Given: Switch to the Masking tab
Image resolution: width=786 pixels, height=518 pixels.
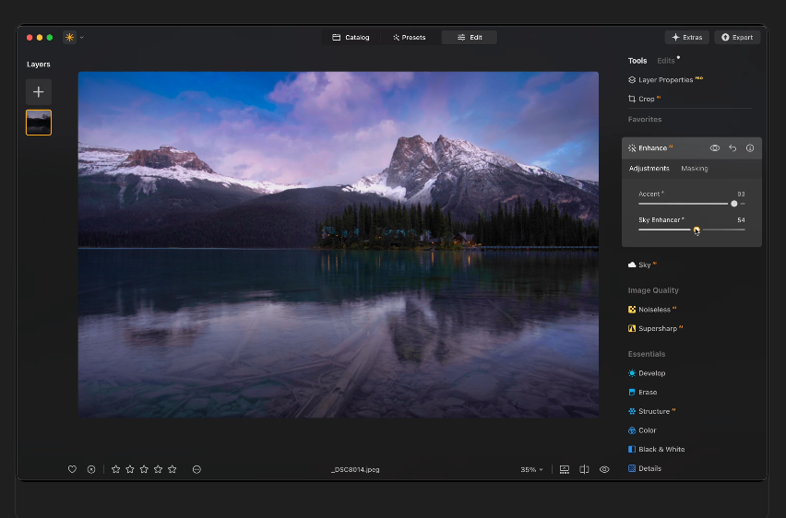Looking at the screenshot, I should coord(695,169).
